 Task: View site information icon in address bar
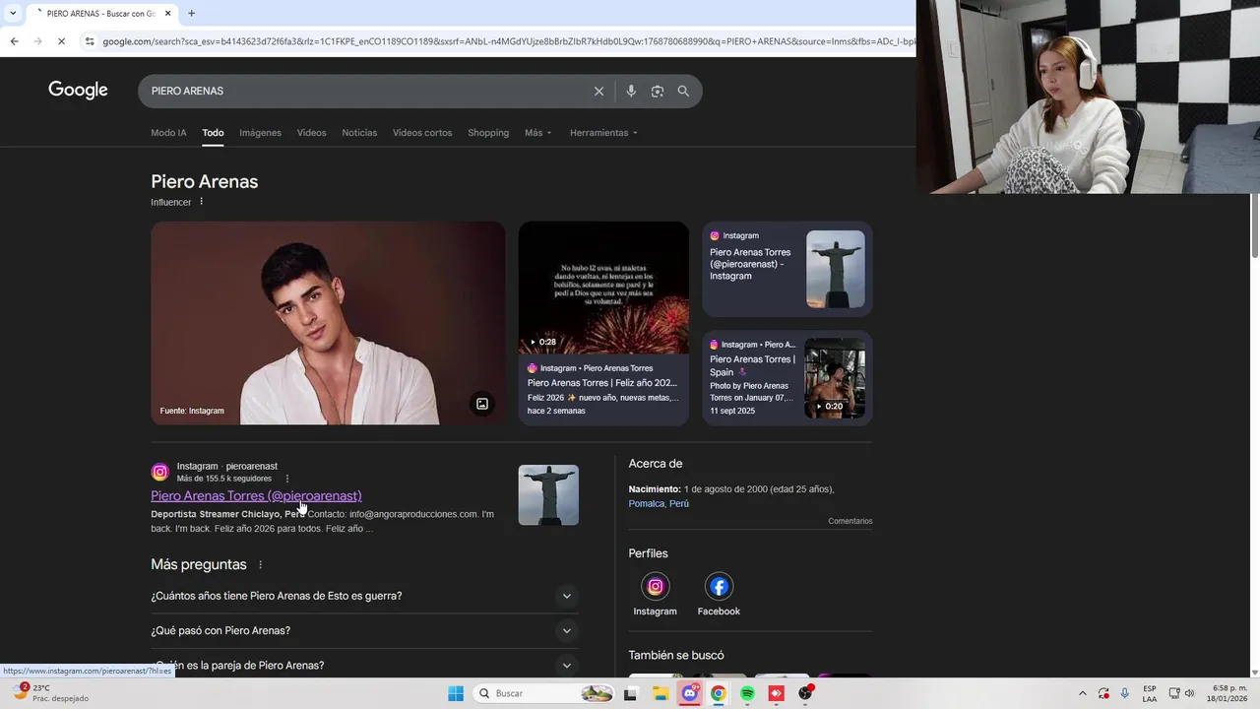tap(89, 41)
